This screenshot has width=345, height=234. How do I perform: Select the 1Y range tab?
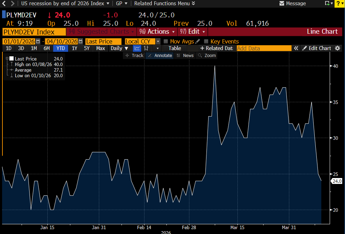pyautogui.click(x=75, y=48)
